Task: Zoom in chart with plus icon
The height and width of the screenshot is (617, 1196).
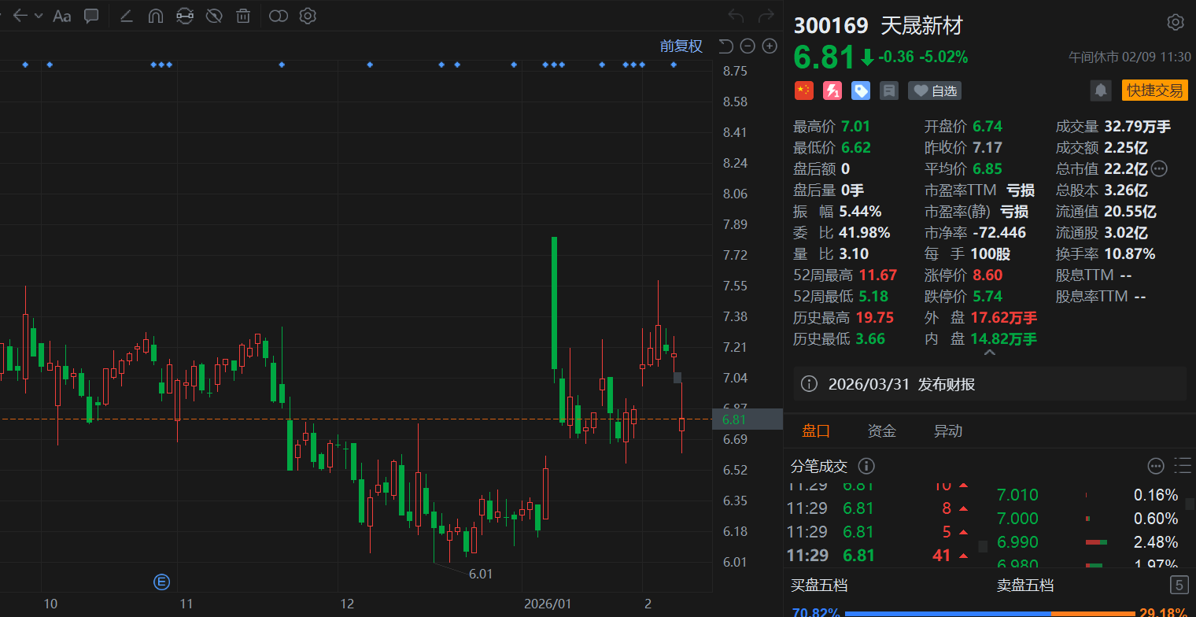Action: tap(770, 46)
